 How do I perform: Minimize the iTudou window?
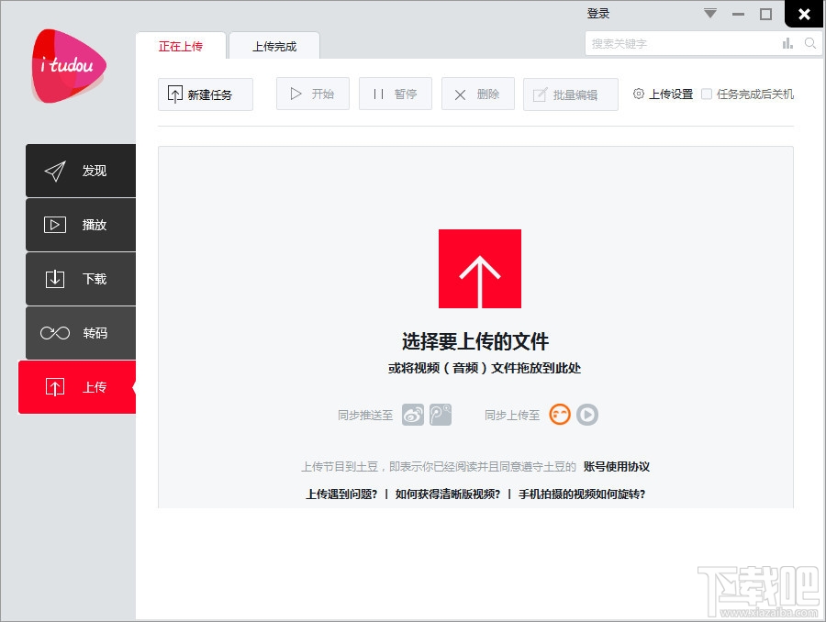[x=739, y=15]
